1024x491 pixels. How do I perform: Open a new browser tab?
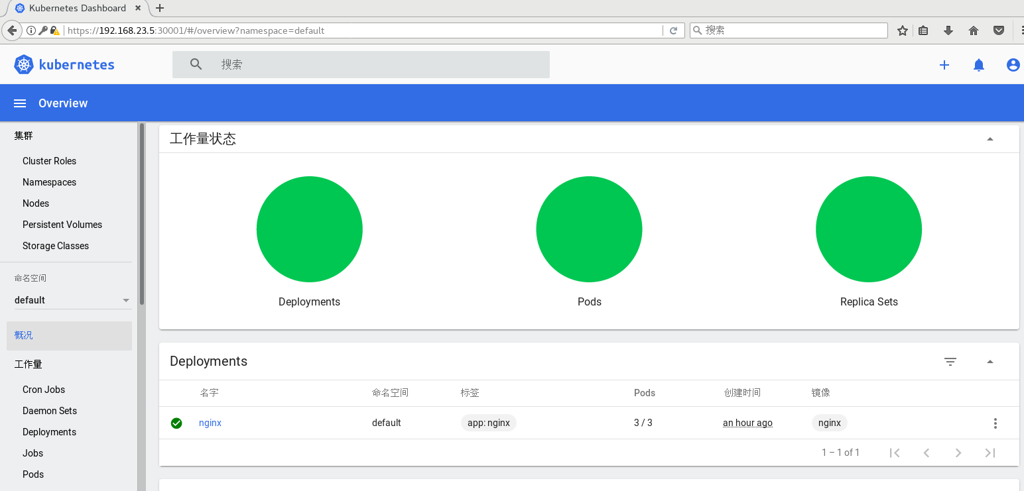point(159,8)
